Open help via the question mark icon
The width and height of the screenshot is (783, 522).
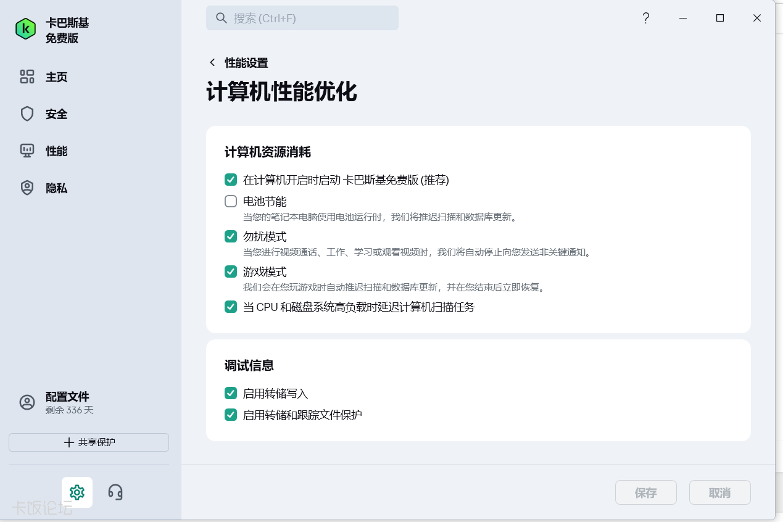[x=645, y=18]
